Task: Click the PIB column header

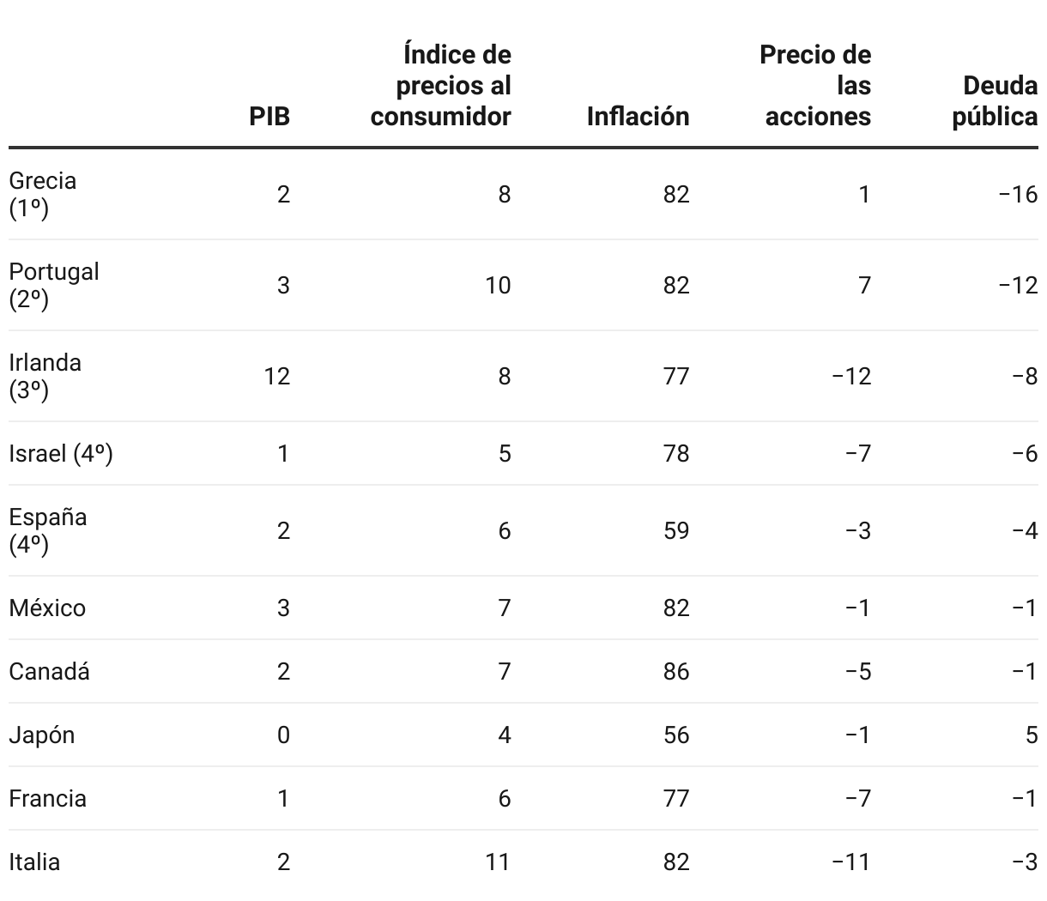Action: 269,116
